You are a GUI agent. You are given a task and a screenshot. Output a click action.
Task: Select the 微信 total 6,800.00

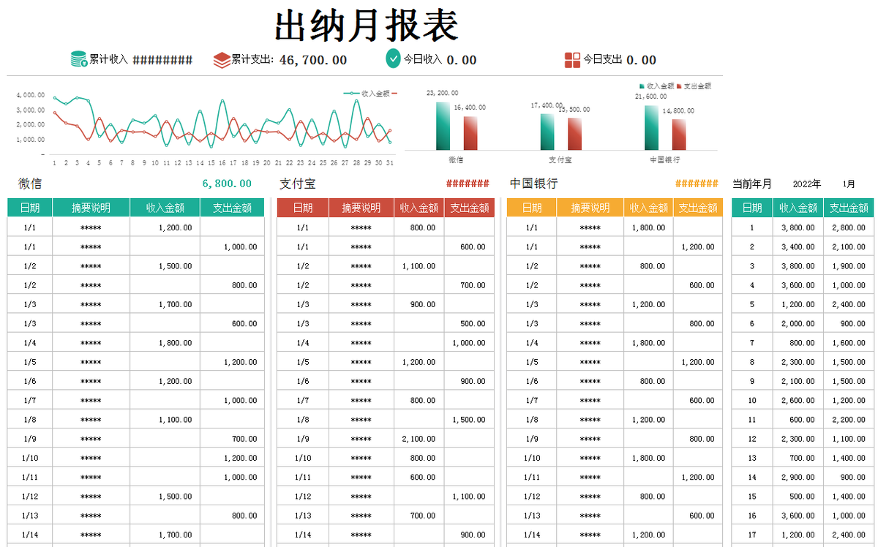(x=227, y=184)
